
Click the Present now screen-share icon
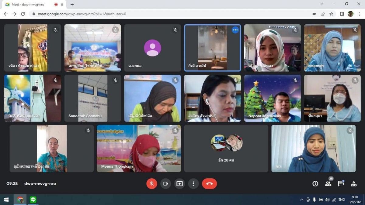tap(179, 184)
